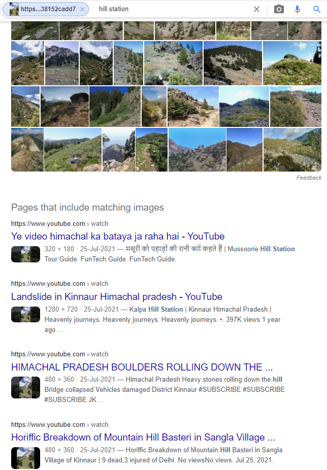Click thumbnail beside Kalpa Hill Station result
The image size is (327, 470).
(25, 314)
